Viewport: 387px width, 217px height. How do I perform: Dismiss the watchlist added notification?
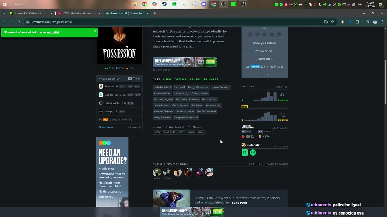click(x=95, y=31)
